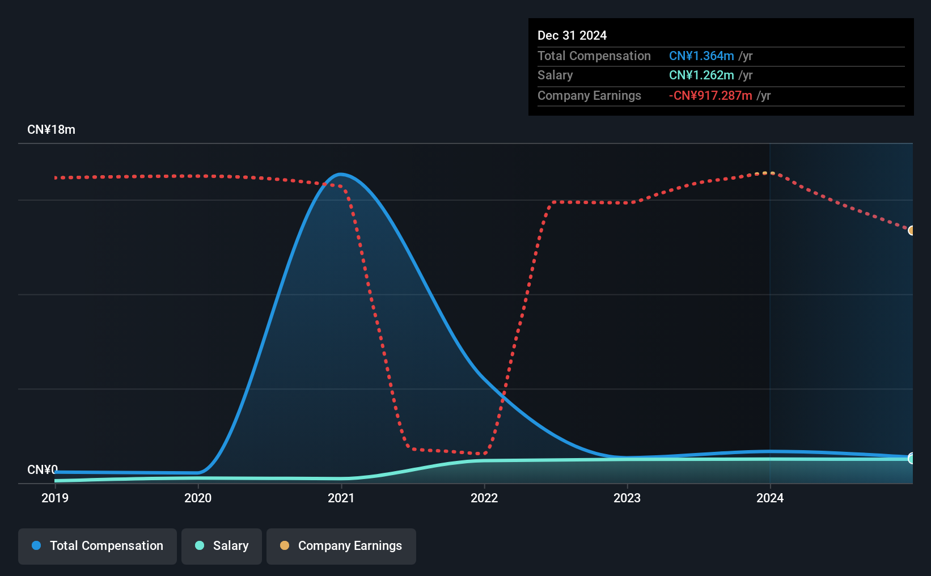Select the 2023 x-axis label
931x576 pixels.
[627, 498]
